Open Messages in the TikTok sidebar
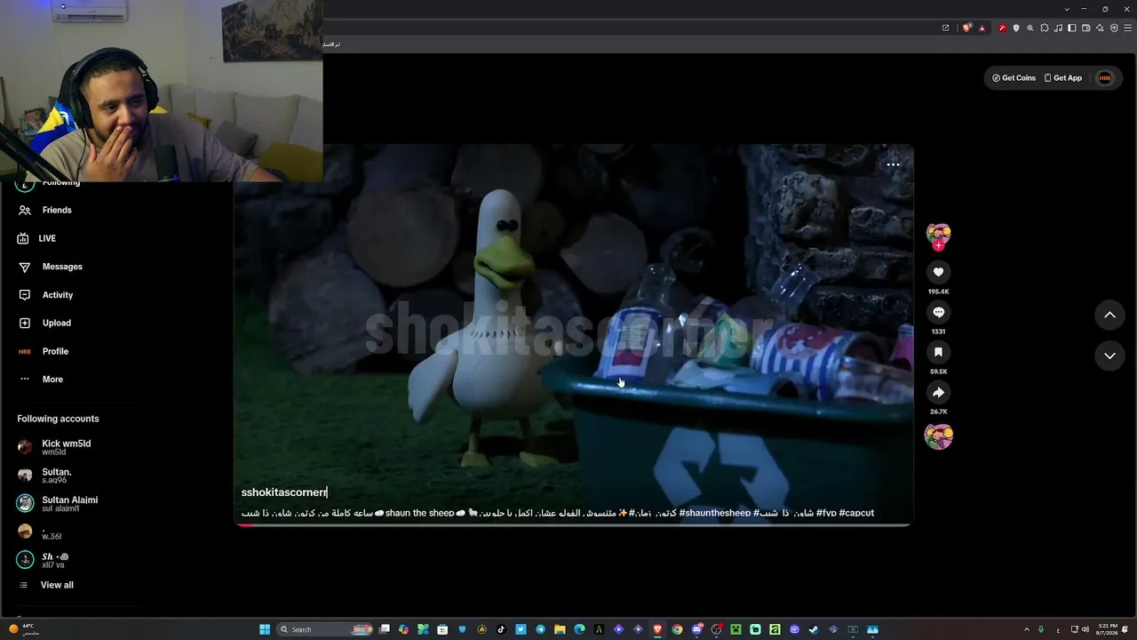Image resolution: width=1137 pixels, height=640 pixels. pyautogui.click(x=62, y=267)
